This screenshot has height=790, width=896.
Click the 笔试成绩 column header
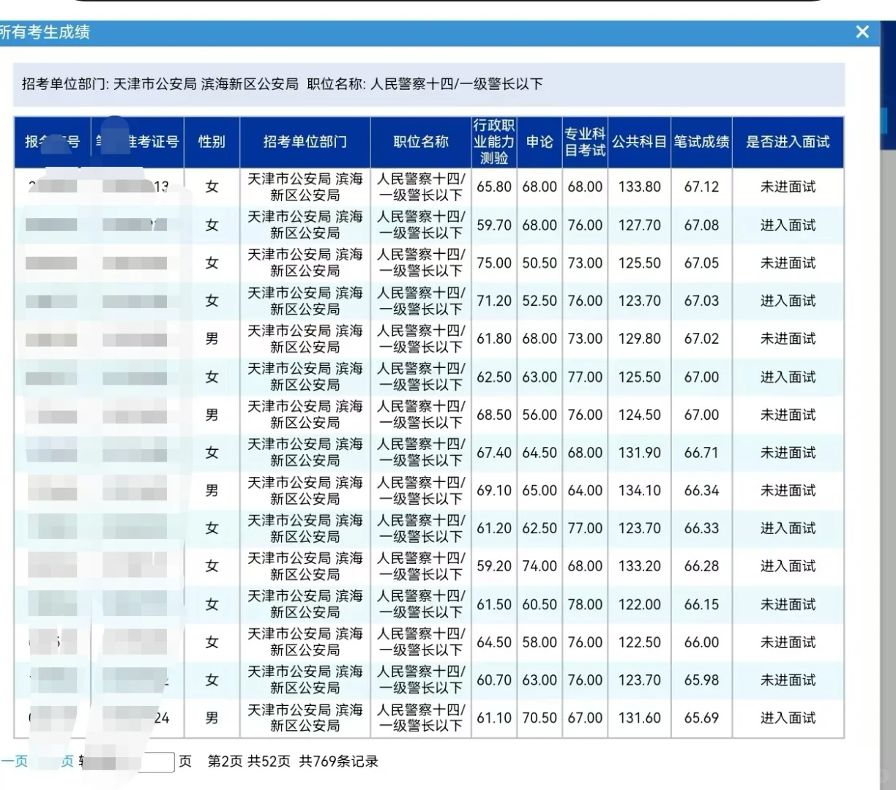[x=702, y=142]
